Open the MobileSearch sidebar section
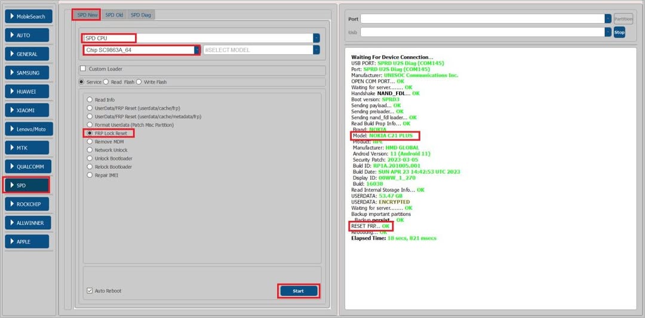Viewport: 645px width, 318px height. [x=29, y=17]
